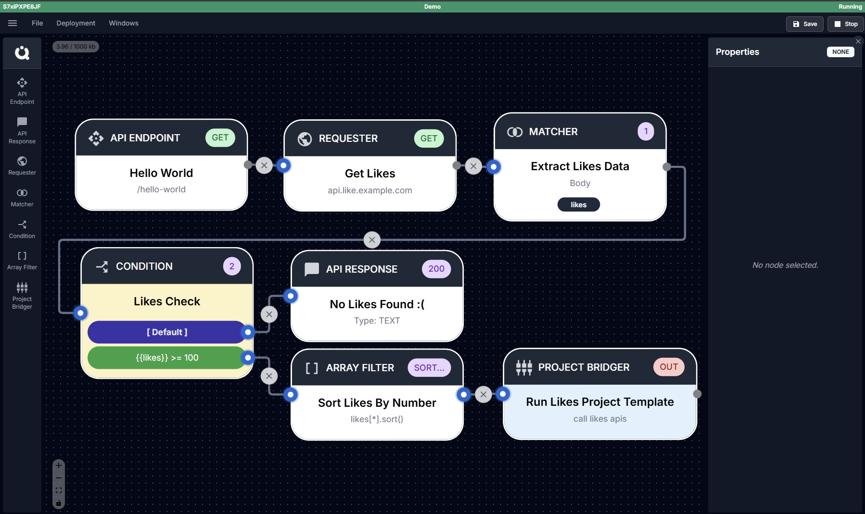Click the NONE badge in Properties
The width and height of the screenshot is (865, 514).
(840, 52)
